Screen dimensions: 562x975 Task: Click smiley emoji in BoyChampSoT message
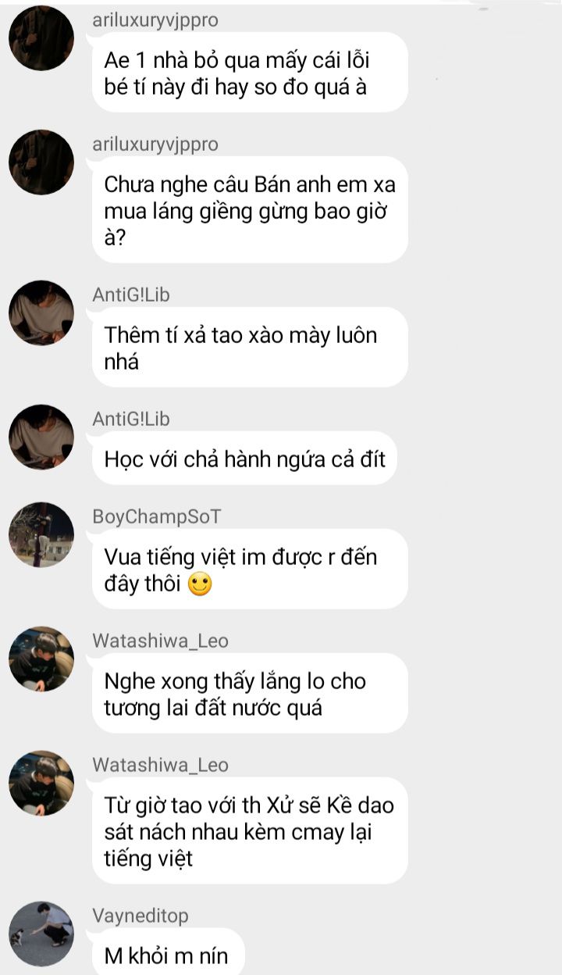201,585
